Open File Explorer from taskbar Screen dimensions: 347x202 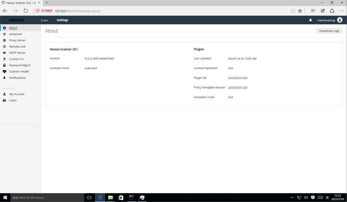click(111, 197)
